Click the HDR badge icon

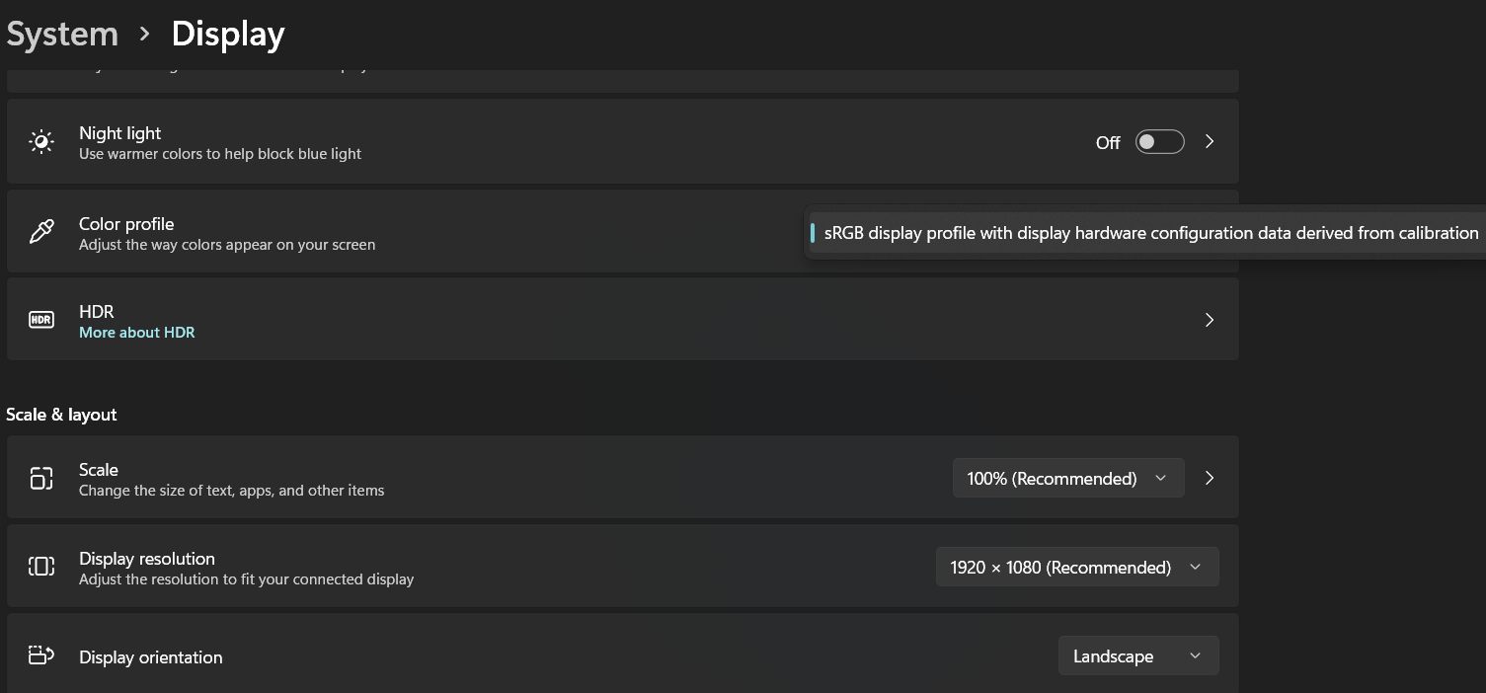(x=41, y=320)
